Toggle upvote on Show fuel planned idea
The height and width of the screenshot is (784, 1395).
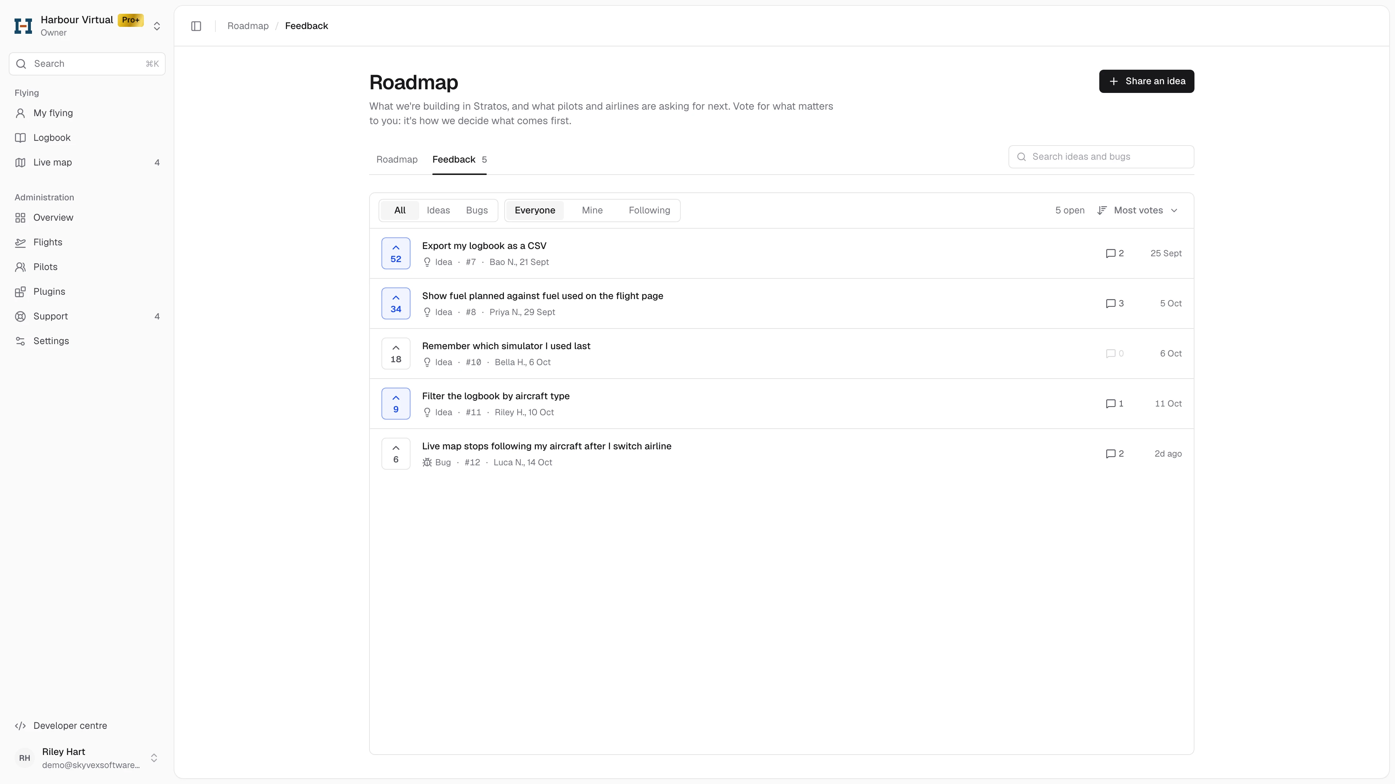tap(396, 303)
